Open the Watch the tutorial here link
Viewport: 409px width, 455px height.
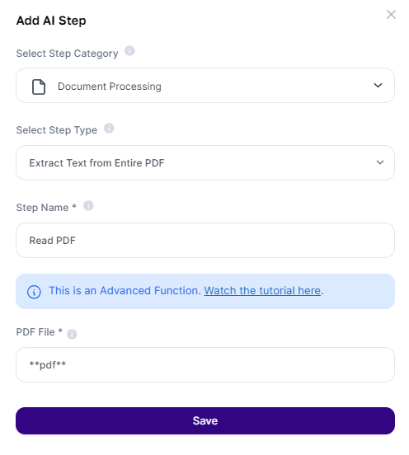click(x=262, y=290)
